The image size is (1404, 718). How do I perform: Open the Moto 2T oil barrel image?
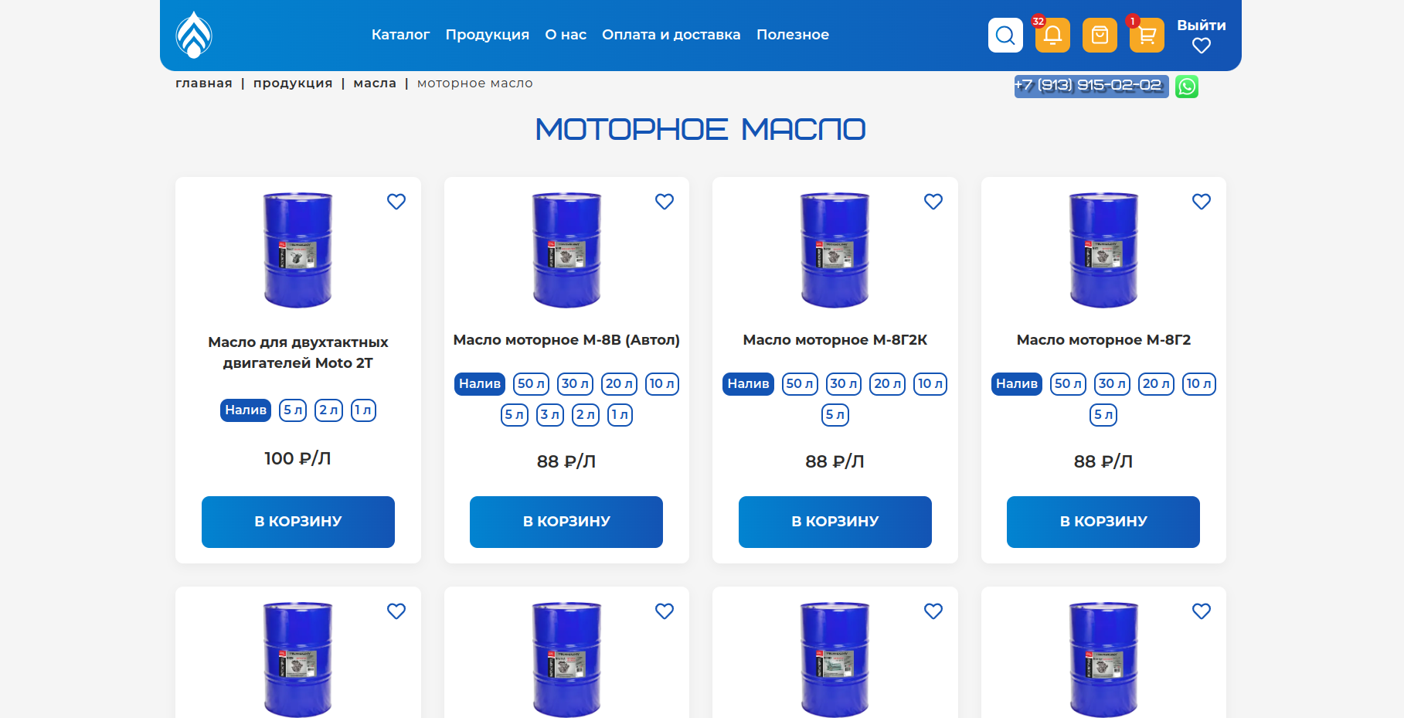tap(298, 250)
